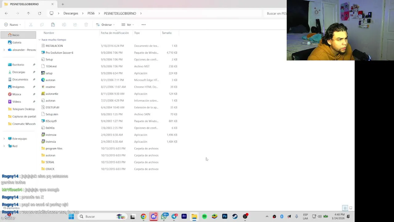Select Inicio in the sidebar
Screen dimensions: 394x222
coord(18,35)
